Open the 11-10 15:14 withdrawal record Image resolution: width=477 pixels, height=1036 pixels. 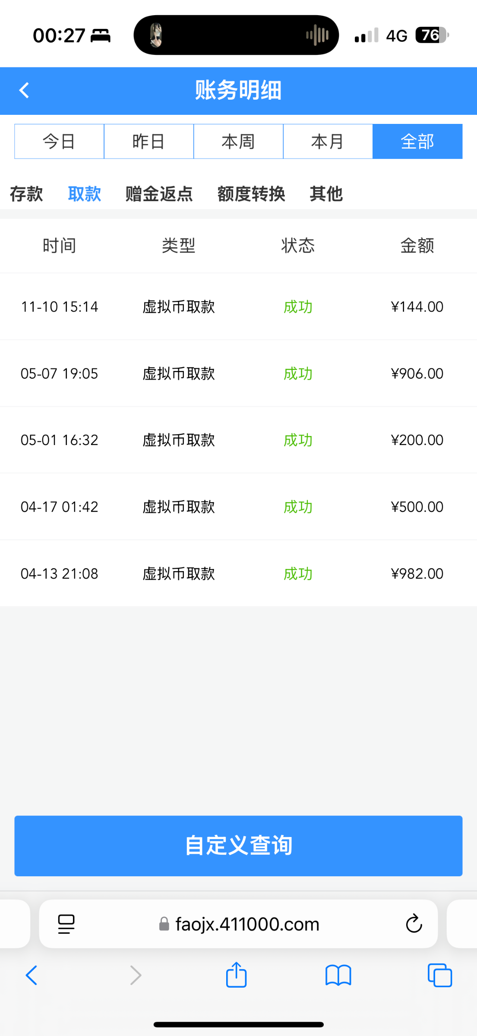coord(238,306)
